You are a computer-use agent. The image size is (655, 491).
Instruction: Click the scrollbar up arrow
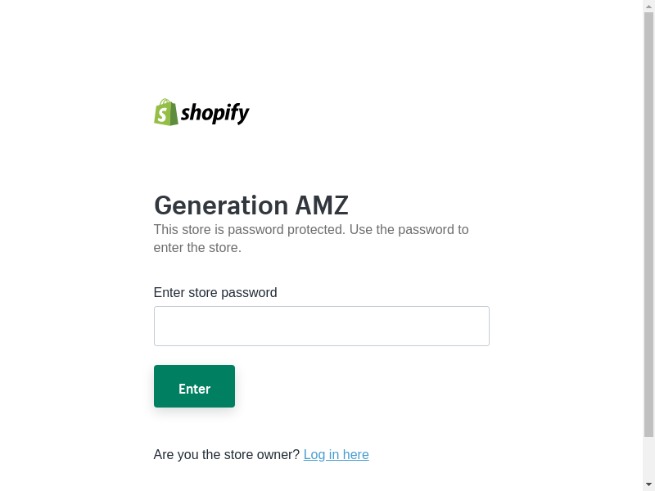pos(648,6)
